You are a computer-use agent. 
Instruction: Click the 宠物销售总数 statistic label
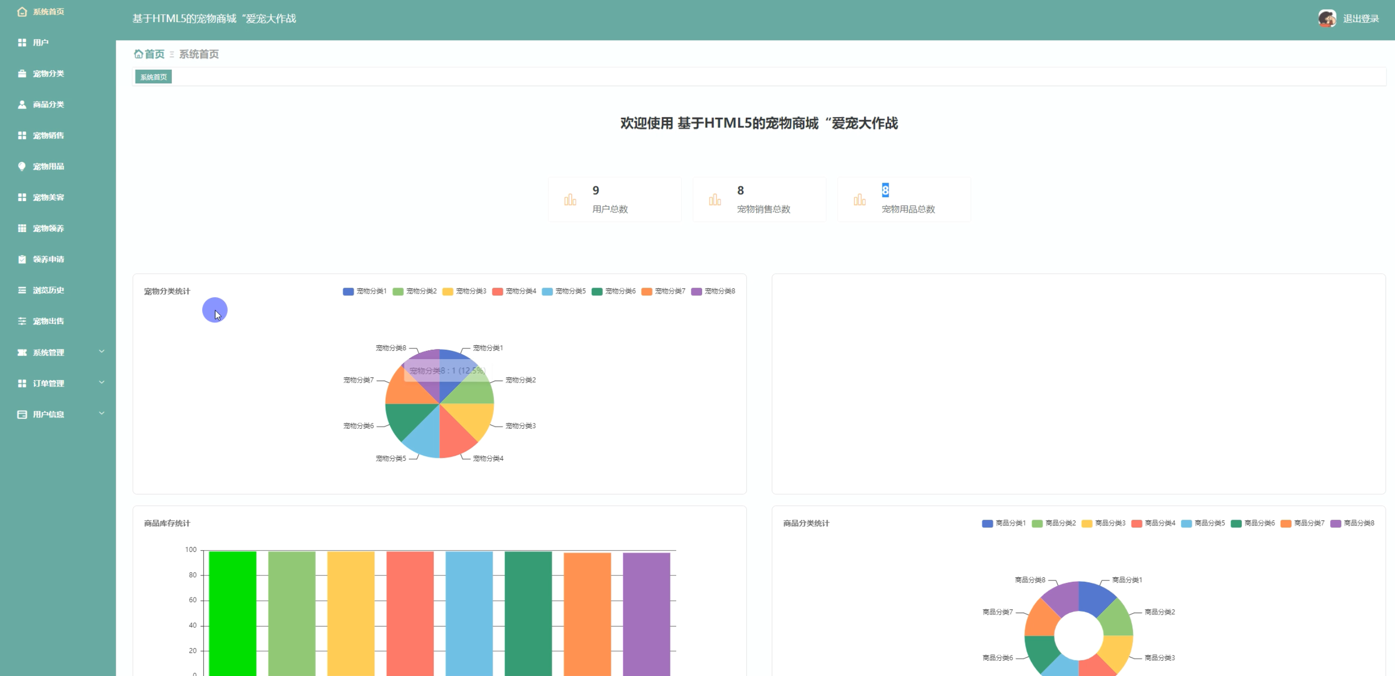(x=763, y=209)
